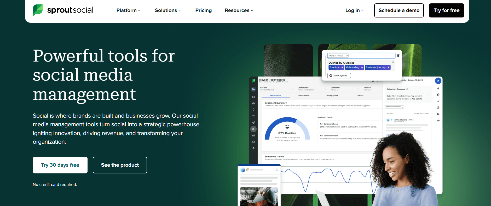Click the pin icon in dashboard sidebar
491x206 pixels.
253,110
